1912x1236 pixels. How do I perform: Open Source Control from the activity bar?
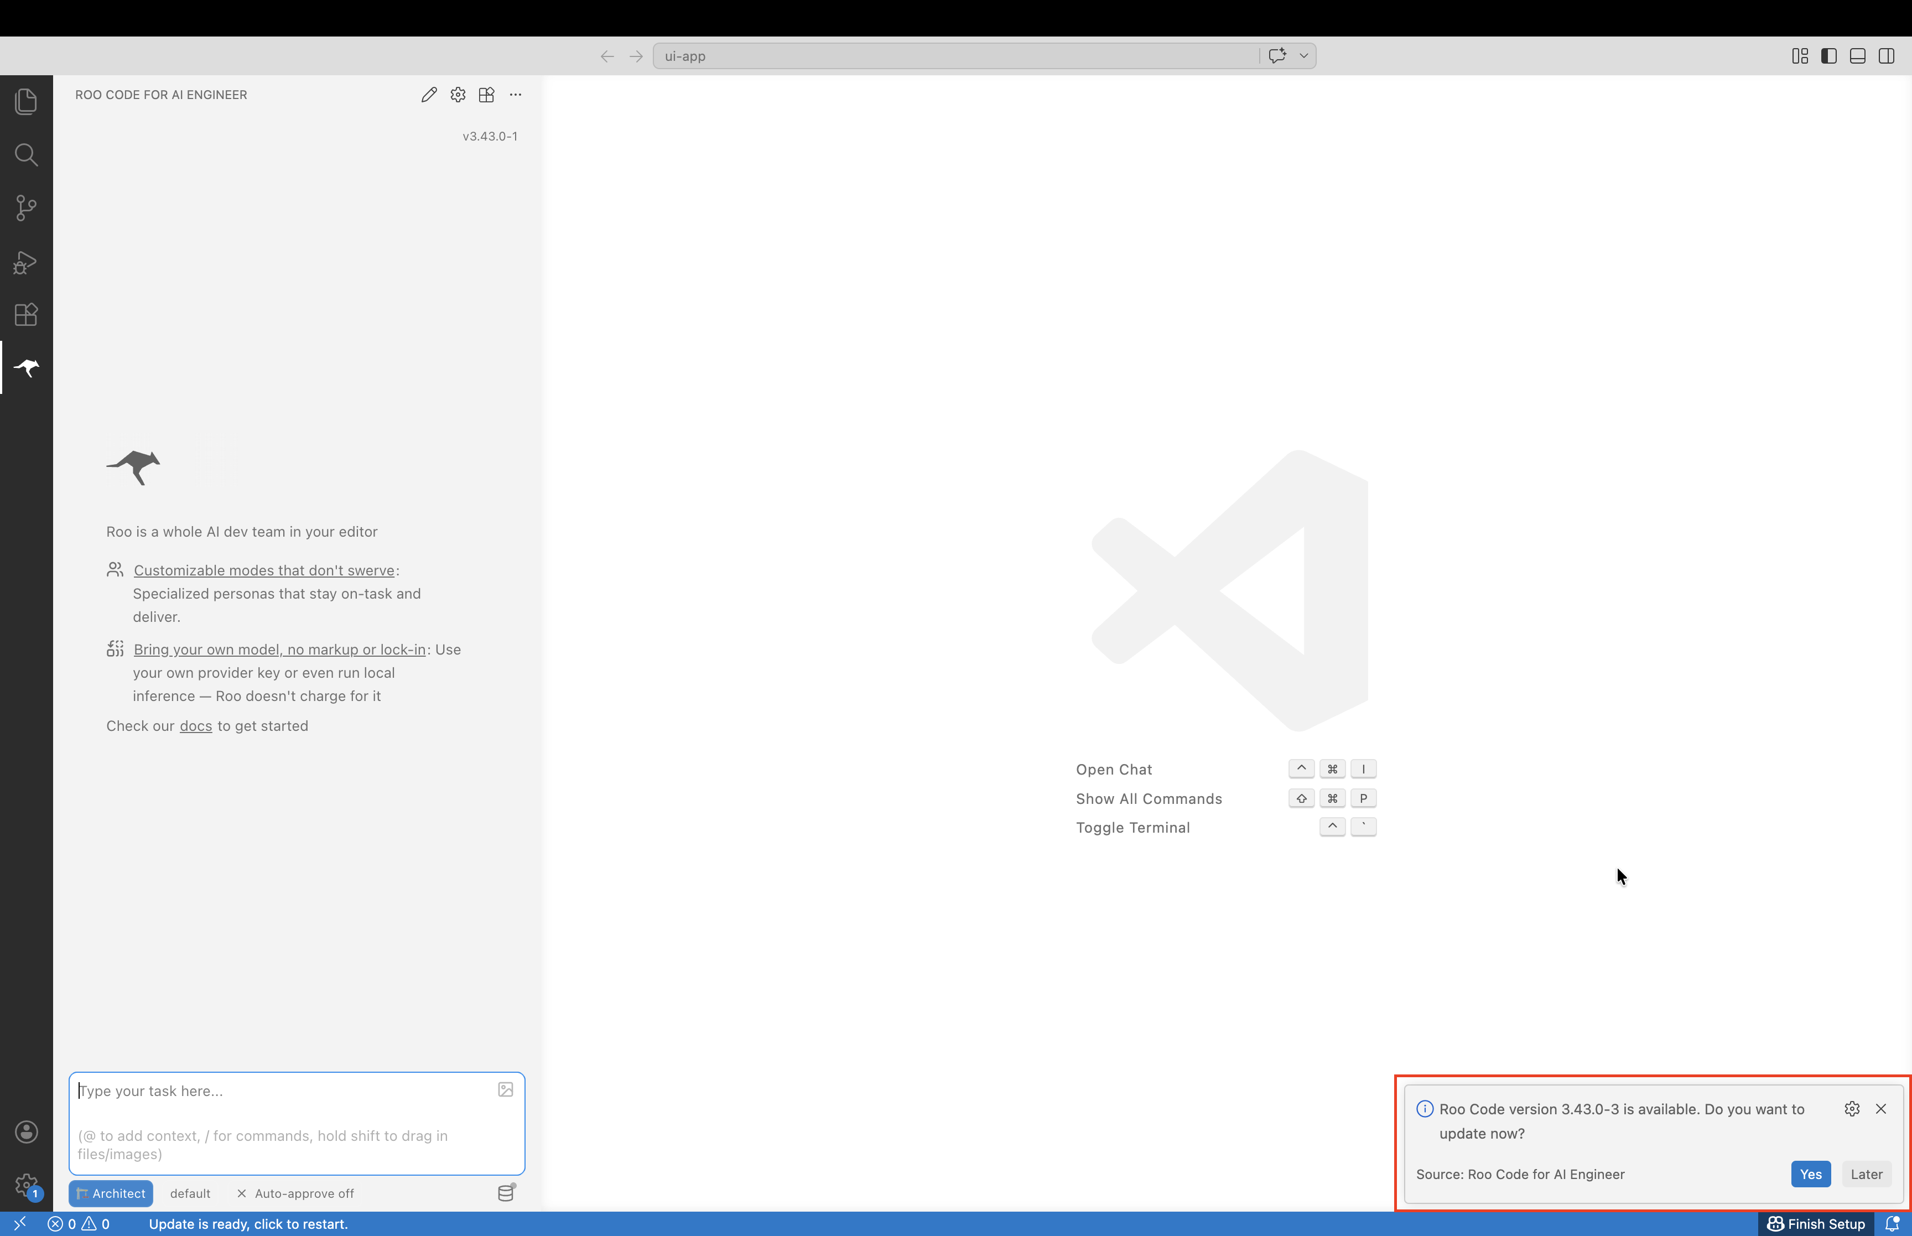(25, 208)
